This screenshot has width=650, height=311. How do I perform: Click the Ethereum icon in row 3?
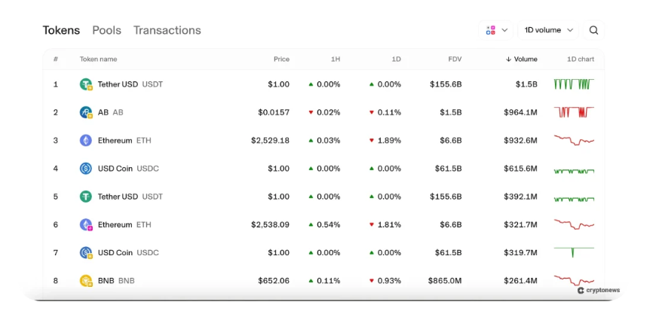[86, 140]
